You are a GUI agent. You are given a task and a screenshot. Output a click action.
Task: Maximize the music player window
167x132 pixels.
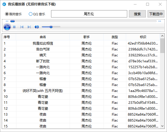pos(148,4)
